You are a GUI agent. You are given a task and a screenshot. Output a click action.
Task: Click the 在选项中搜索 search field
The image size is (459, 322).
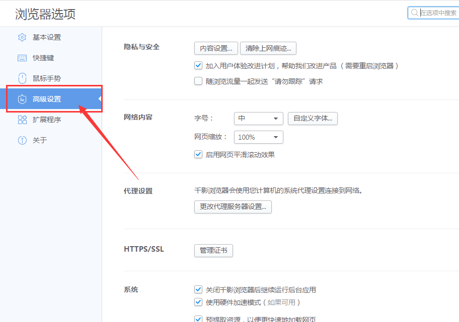coord(438,12)
